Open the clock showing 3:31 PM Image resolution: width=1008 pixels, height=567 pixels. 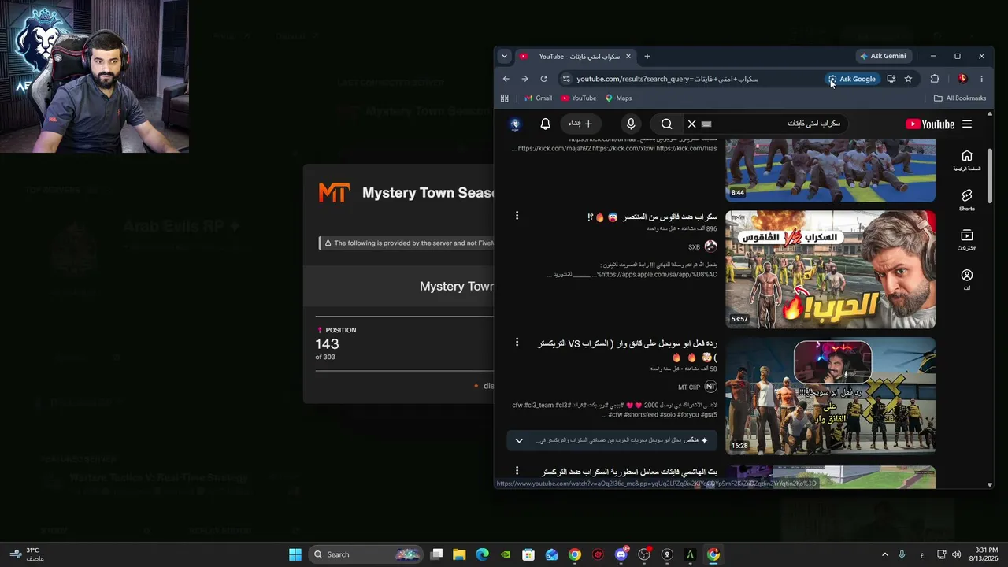tap(985, 554)
